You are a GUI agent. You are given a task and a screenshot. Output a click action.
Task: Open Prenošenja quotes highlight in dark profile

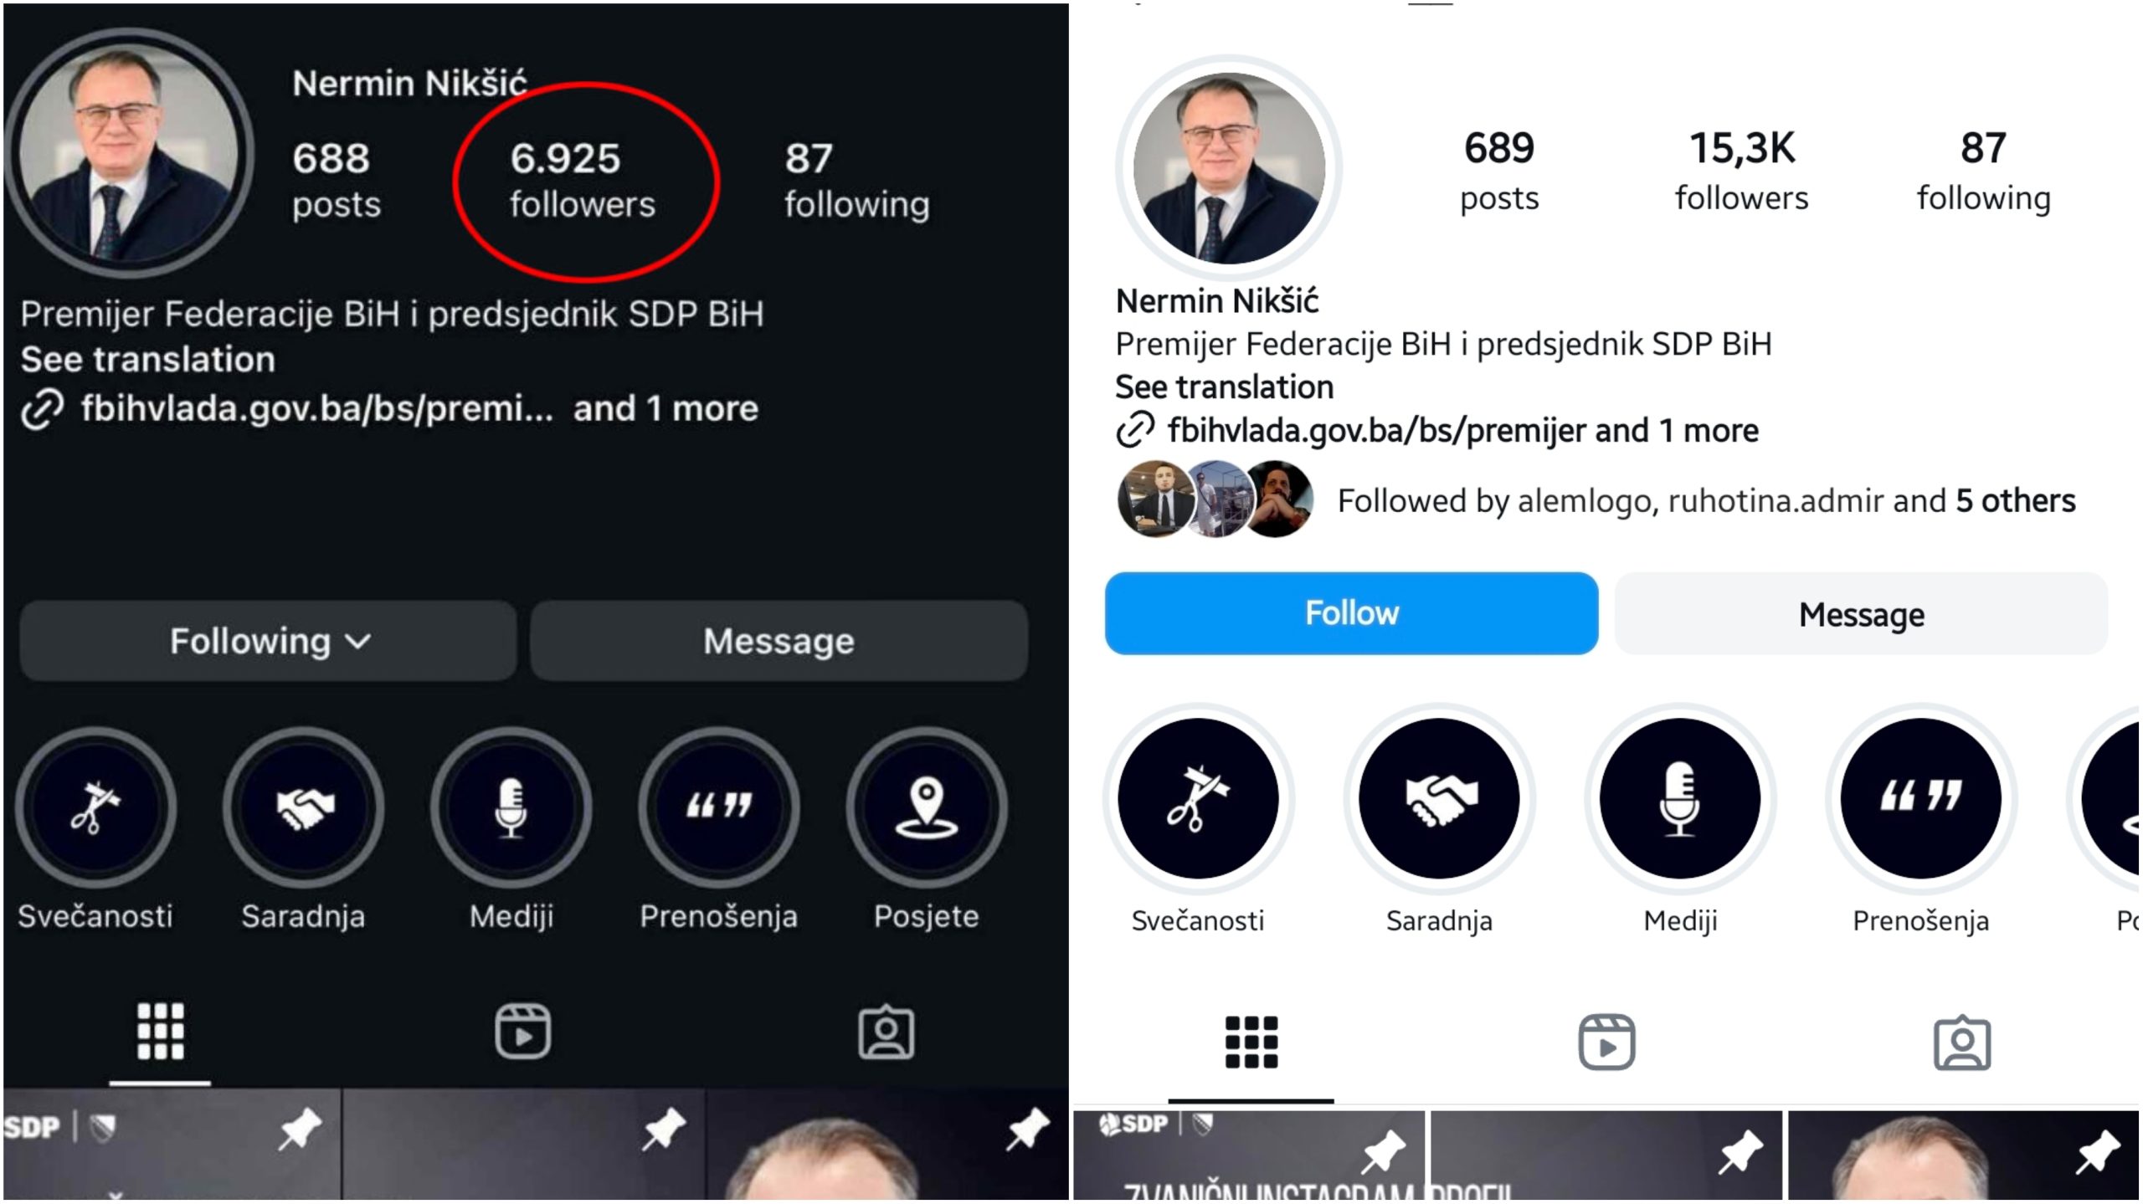click(x=718, y=808)
